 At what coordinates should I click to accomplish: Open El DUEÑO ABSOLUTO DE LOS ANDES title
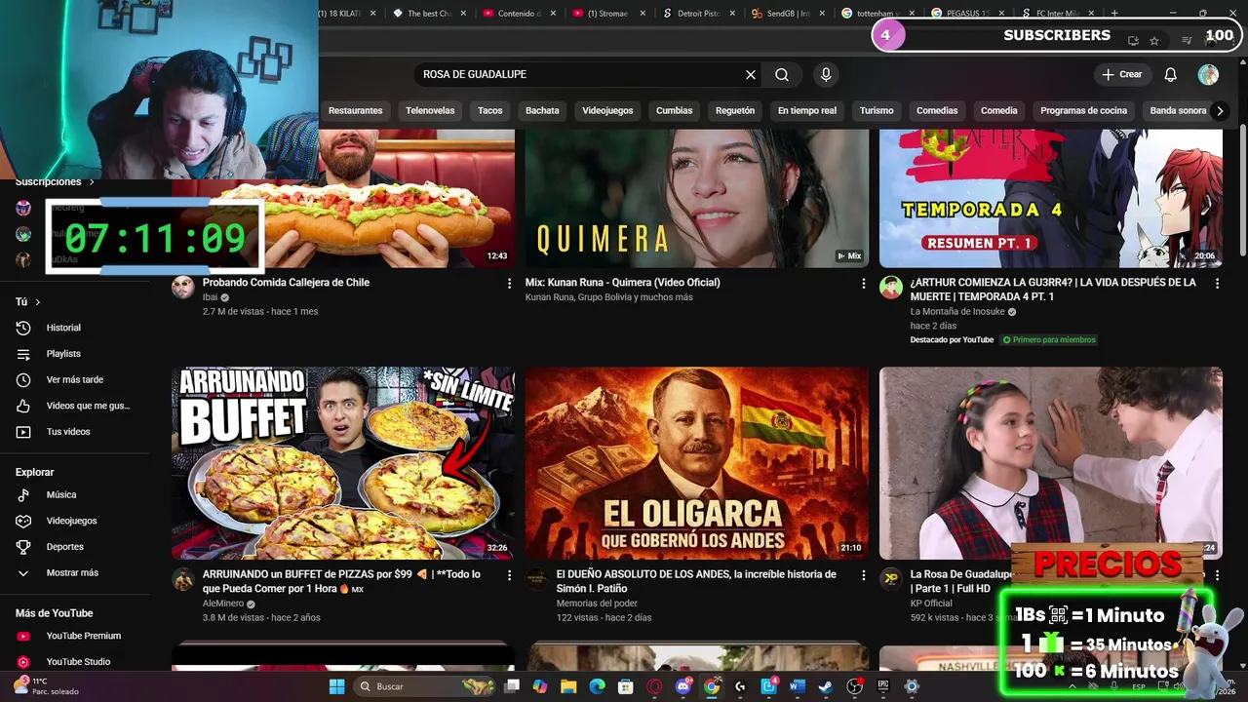coord(696,582)
